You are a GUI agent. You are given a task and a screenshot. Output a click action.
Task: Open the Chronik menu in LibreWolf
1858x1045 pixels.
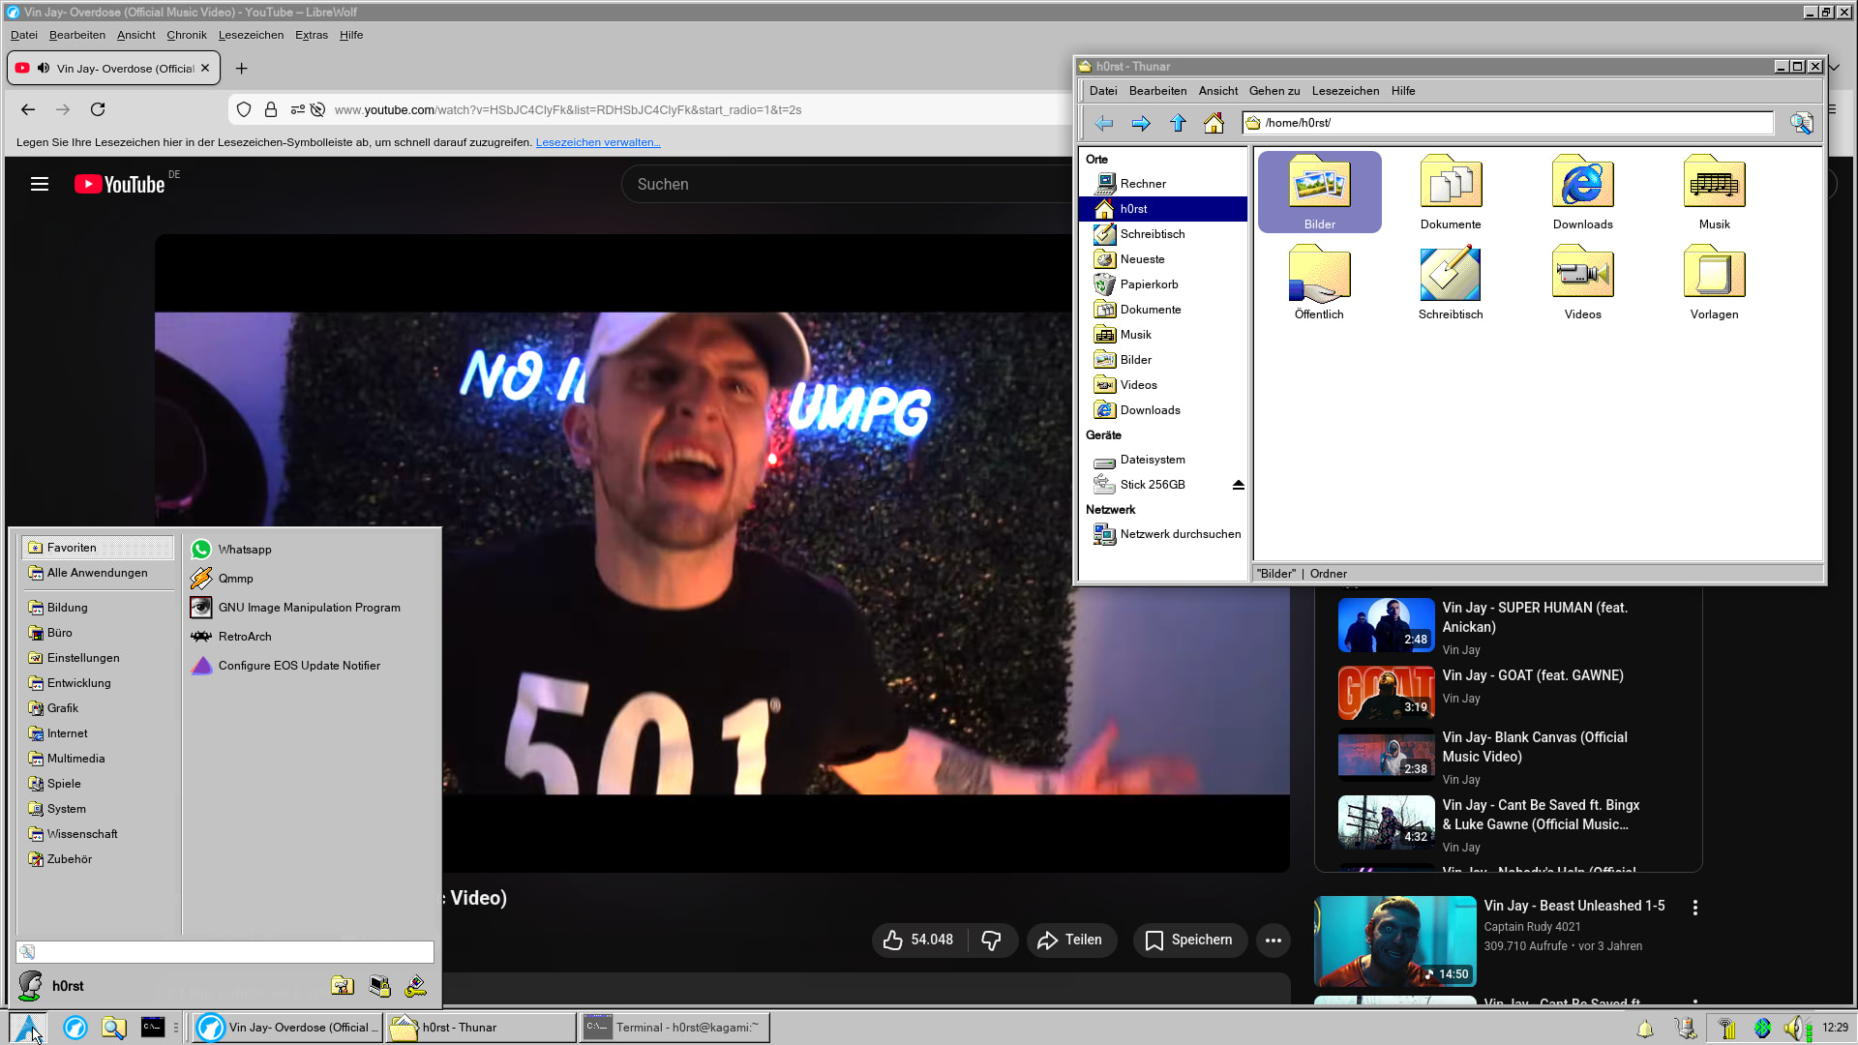tap(186, 35)
